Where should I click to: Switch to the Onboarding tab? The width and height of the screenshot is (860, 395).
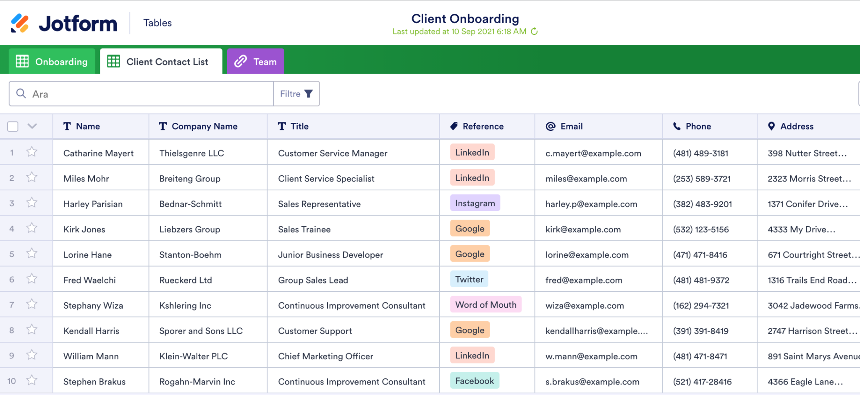(x=52, y=61)
